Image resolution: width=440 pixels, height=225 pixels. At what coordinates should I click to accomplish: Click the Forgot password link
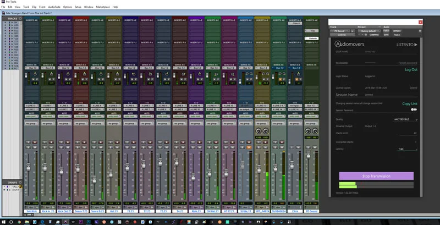[x=408, y=63]
